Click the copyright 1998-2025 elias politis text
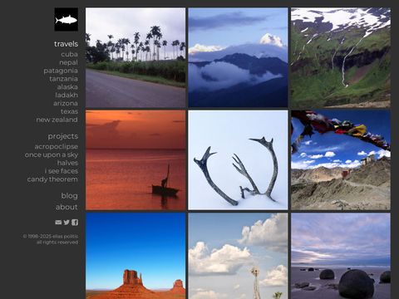 pos(51,237)
